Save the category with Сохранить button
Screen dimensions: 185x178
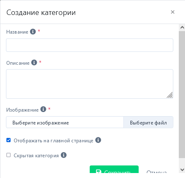click(x=114, y=169)
